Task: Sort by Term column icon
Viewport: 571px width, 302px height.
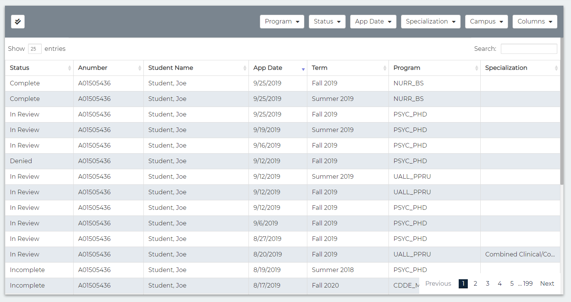Action: coord(385,68)
